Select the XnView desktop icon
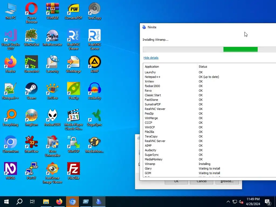The height and width of the screenshot is (207, 276). pyautogui.click(x=52, y=91)
